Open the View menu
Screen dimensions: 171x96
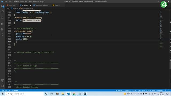click(x=22, y=2)
